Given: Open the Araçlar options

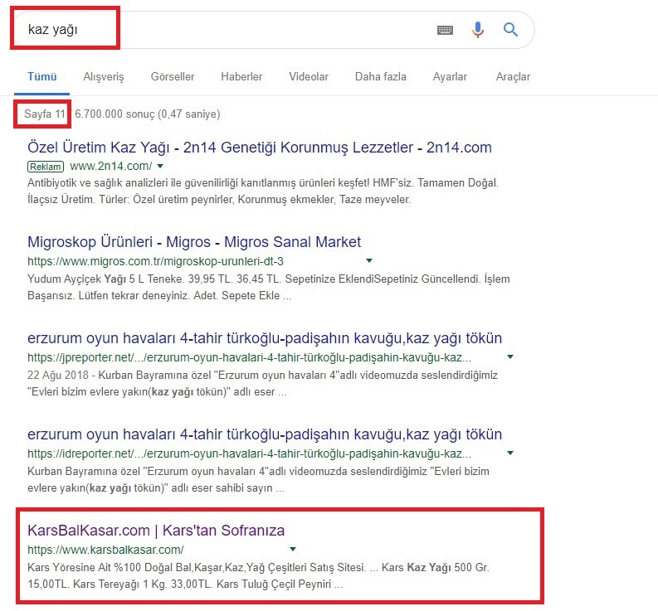Looking at the screenshot, I should 513,77.
